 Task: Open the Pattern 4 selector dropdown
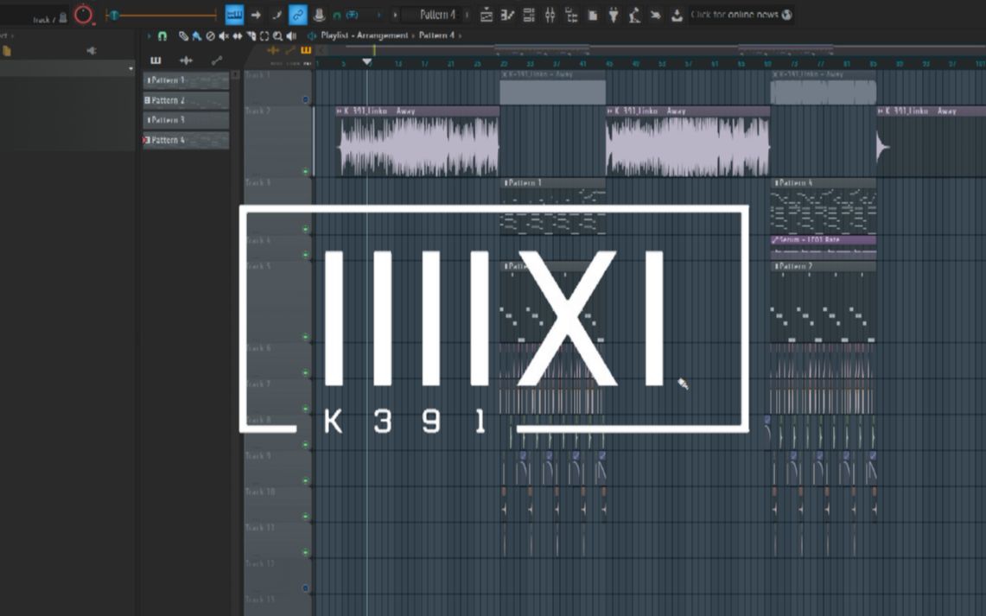[437, 15]
